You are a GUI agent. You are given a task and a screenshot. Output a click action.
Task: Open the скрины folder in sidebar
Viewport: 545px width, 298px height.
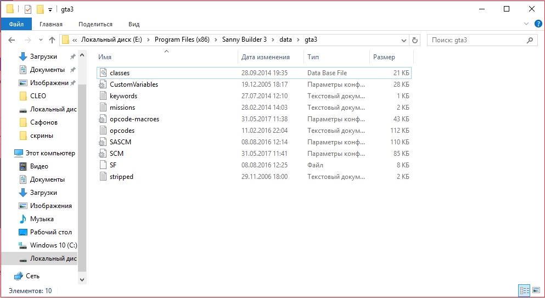[42, 136]
